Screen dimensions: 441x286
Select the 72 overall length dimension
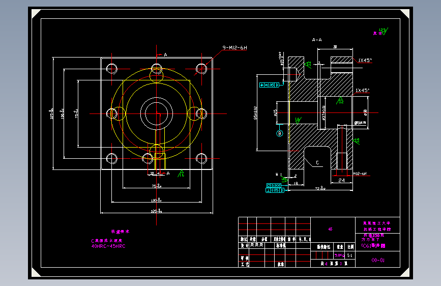pos(320,188)
